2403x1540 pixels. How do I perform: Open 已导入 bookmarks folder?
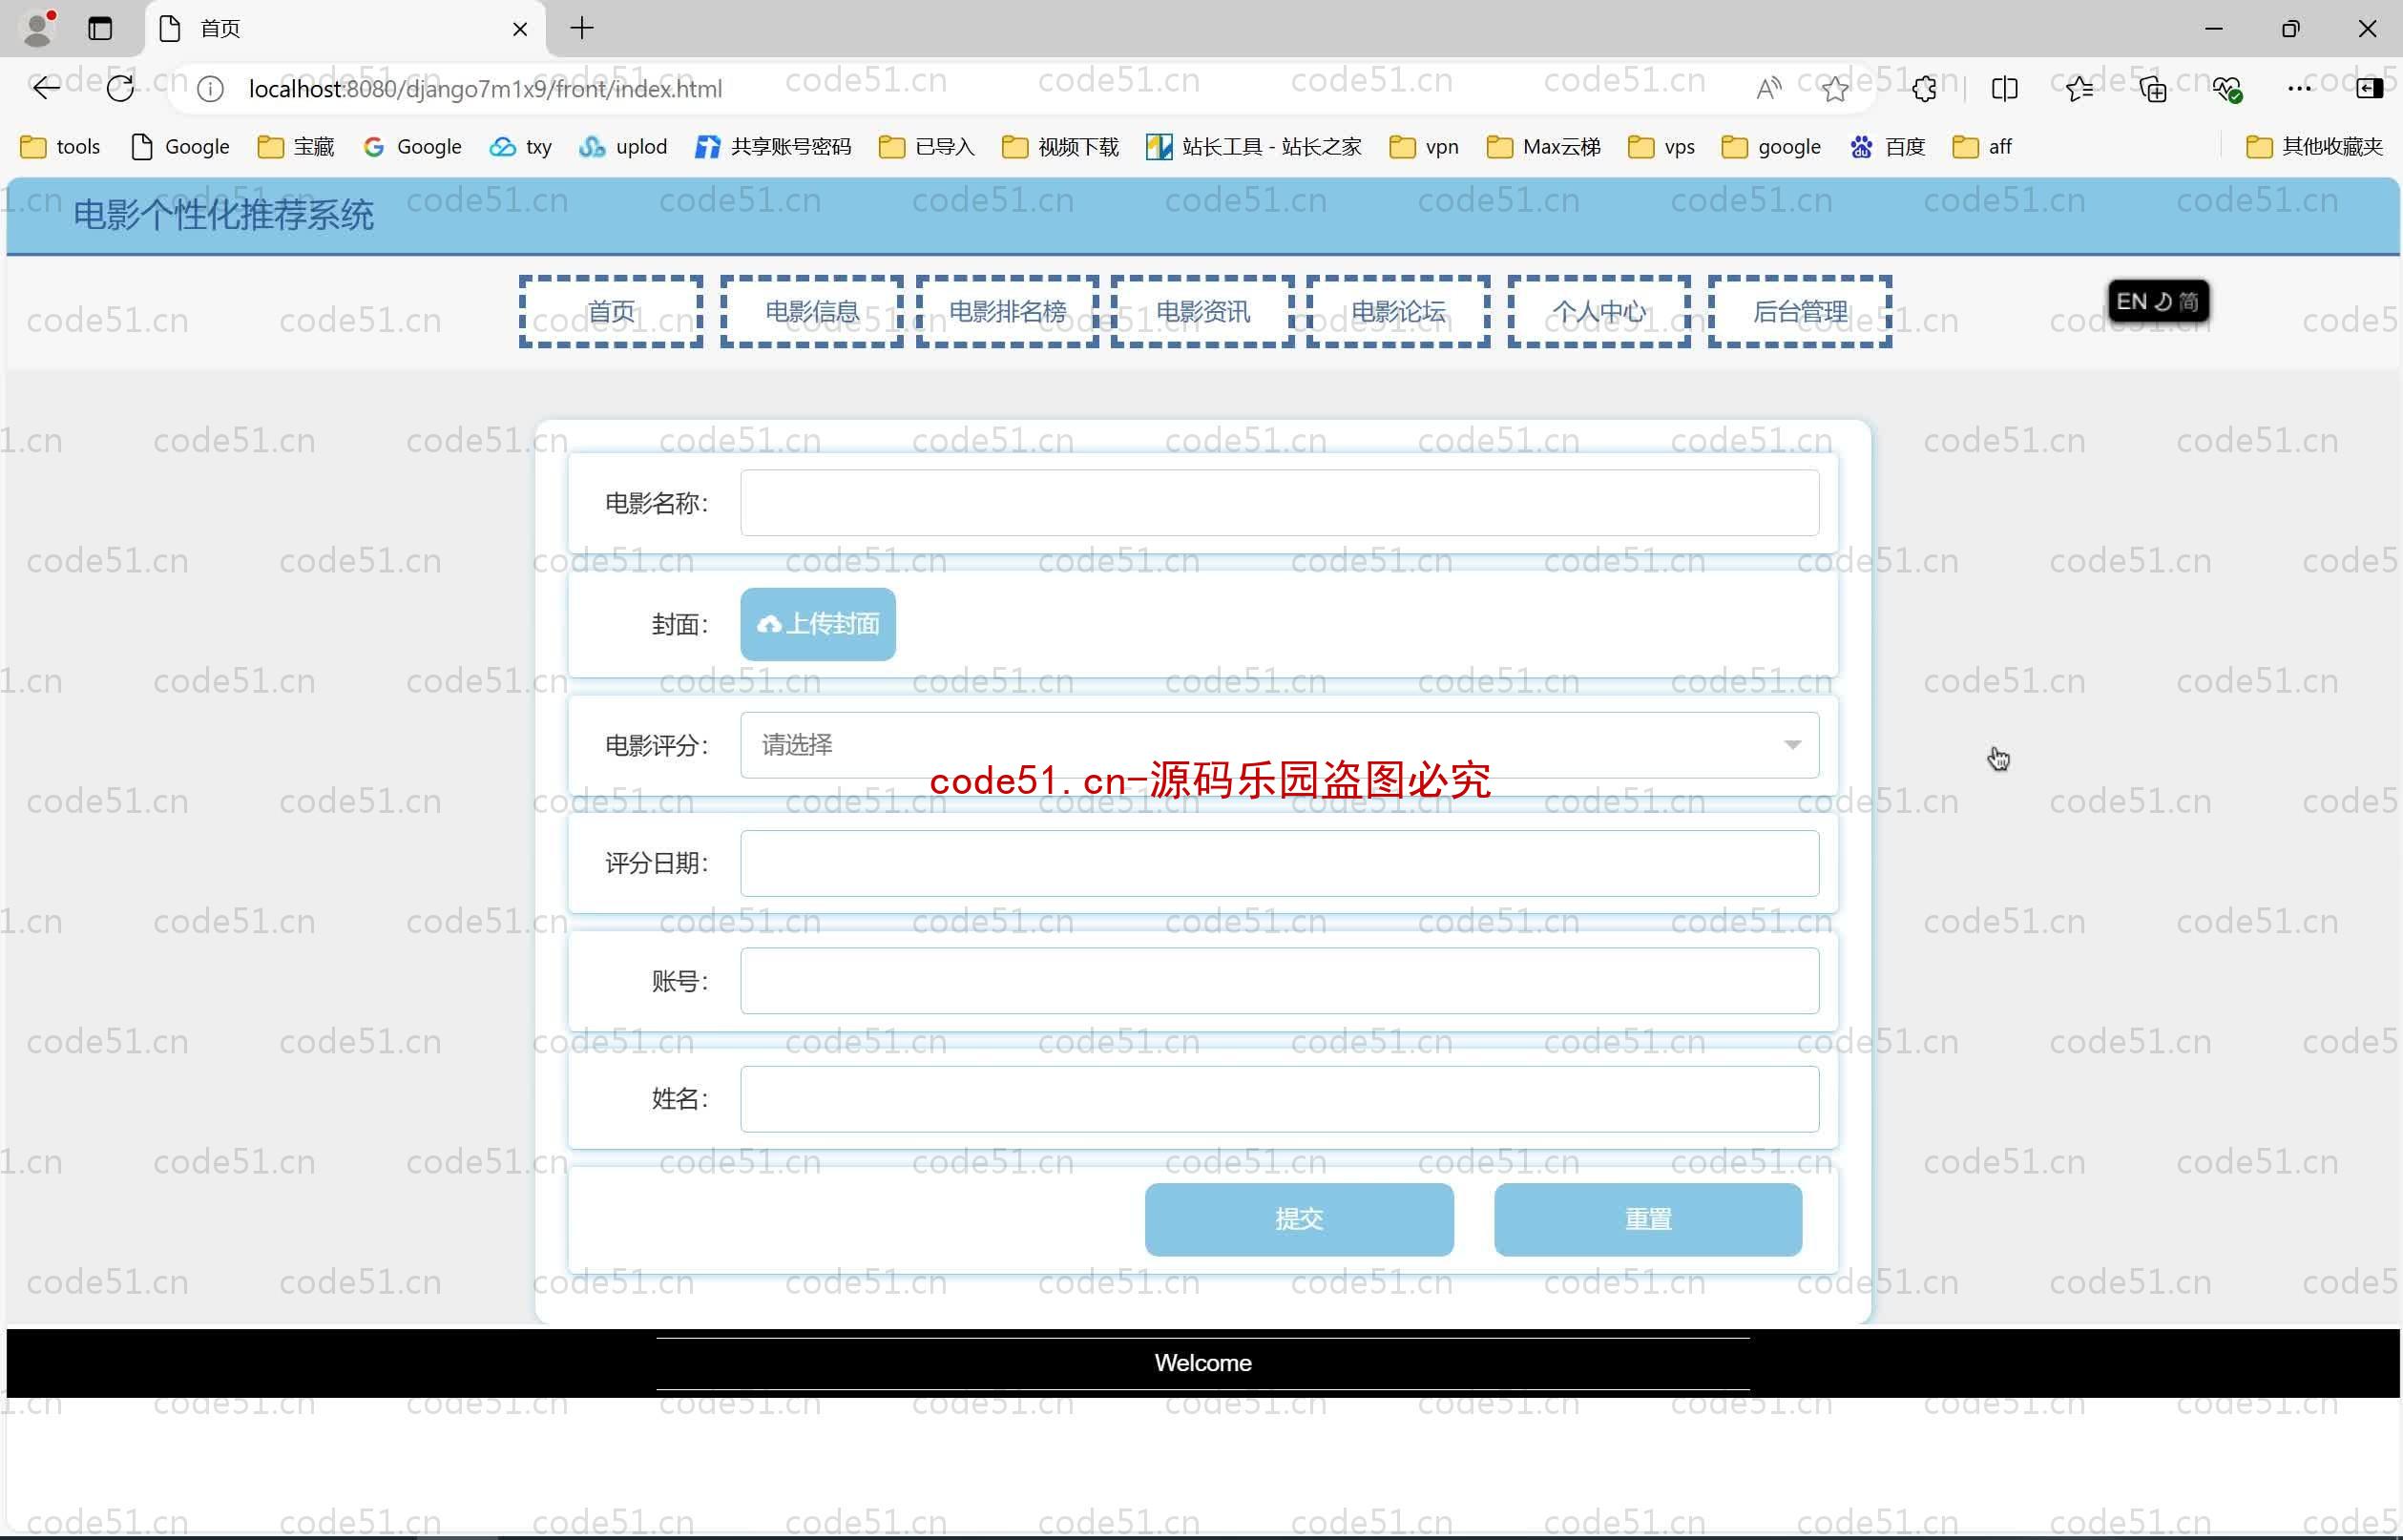(927, 147)
